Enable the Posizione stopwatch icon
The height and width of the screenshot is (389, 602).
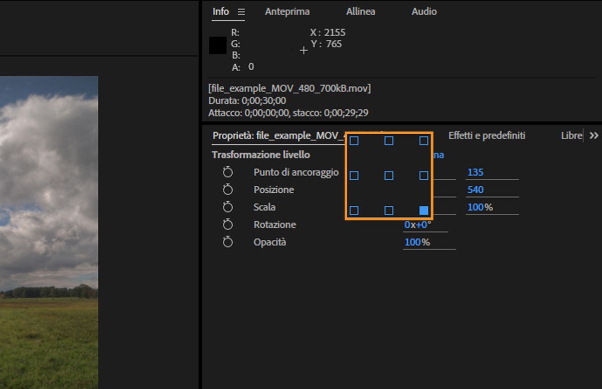228,190
